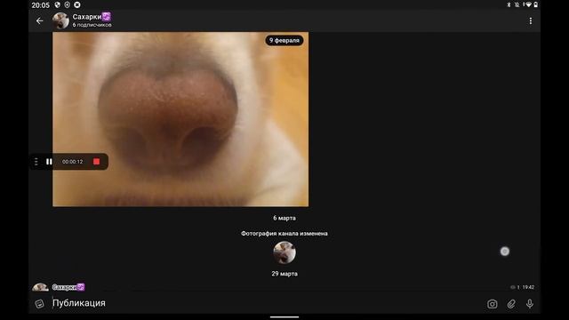This screenshot has height=320, width=569.
Task: View the changed channel photo thumbnail
Action: click(284, 252)
